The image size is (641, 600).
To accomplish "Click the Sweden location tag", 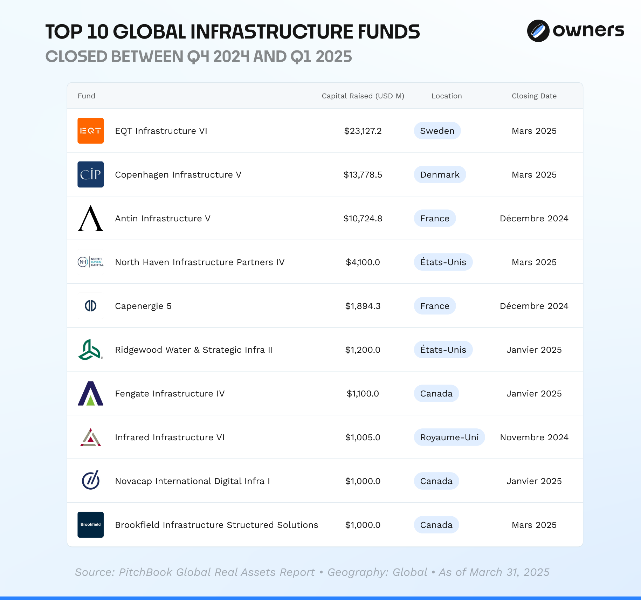I will 437,131.
